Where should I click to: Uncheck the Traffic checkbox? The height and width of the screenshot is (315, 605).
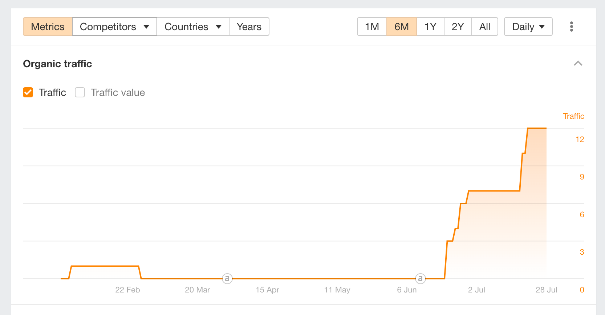point(28,93)
